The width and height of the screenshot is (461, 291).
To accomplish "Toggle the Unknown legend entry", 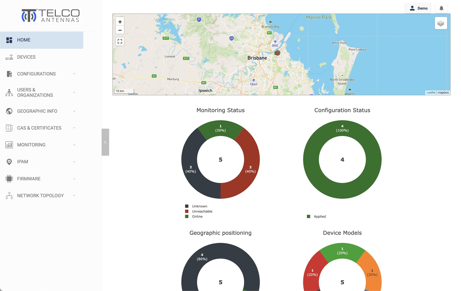I will click(196, 206).
